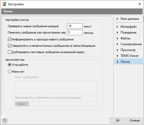Expand the Поведение section arrow
Viewport: 144px width, 125px height.
(117, 33)
